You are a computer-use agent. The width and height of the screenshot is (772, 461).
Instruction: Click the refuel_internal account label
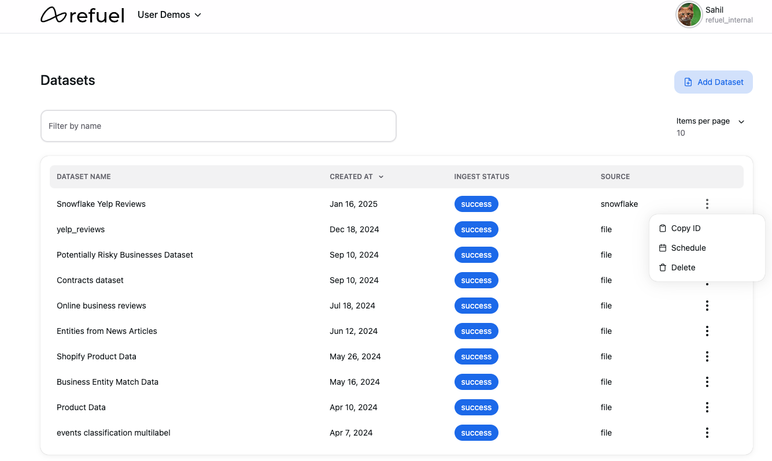coord(729,20)
